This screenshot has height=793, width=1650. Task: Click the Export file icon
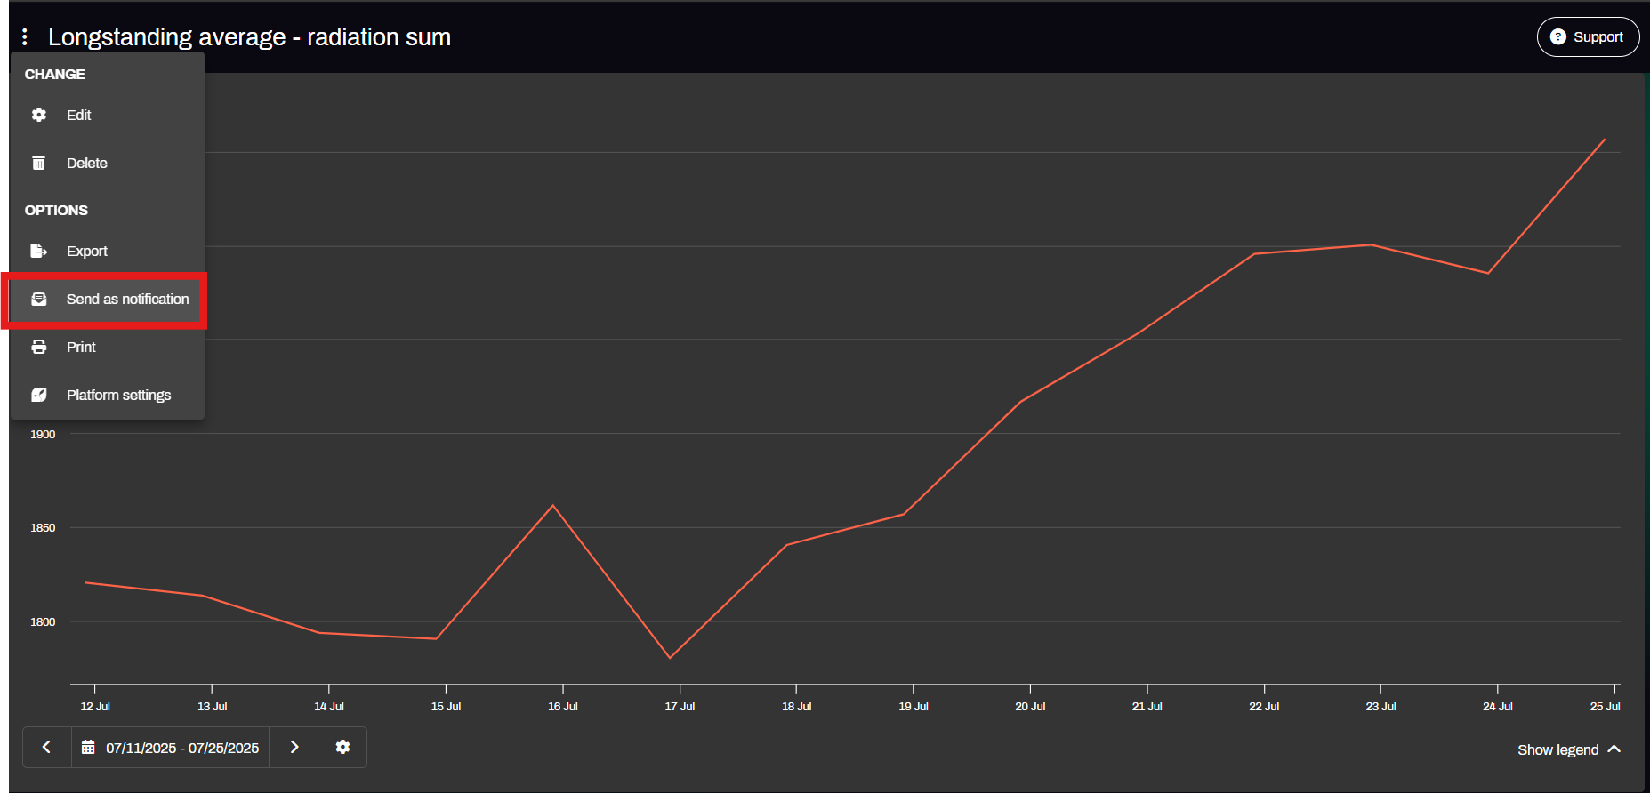click(x=39, y=251)
